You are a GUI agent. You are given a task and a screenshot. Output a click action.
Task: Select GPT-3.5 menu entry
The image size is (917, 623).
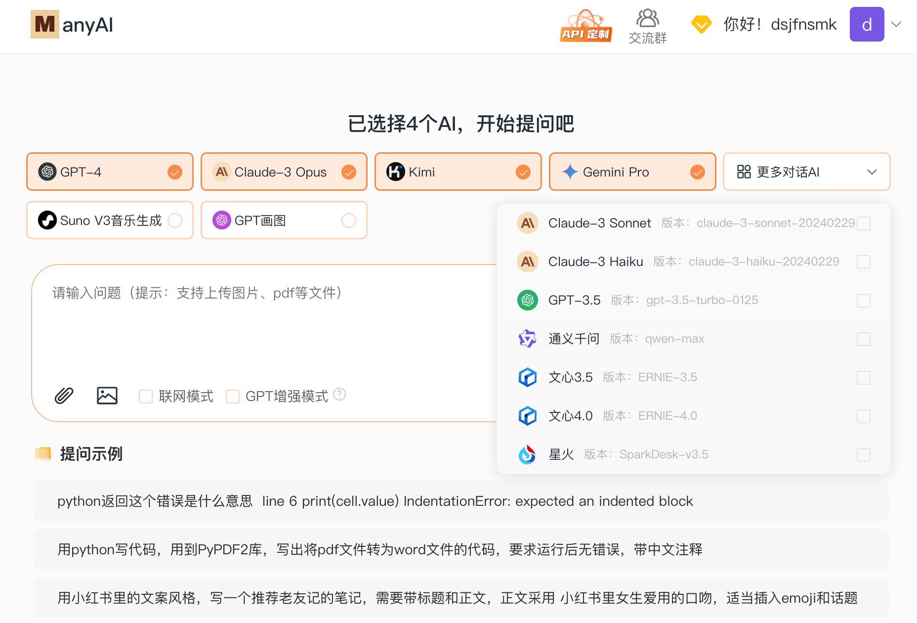(694, 300)
